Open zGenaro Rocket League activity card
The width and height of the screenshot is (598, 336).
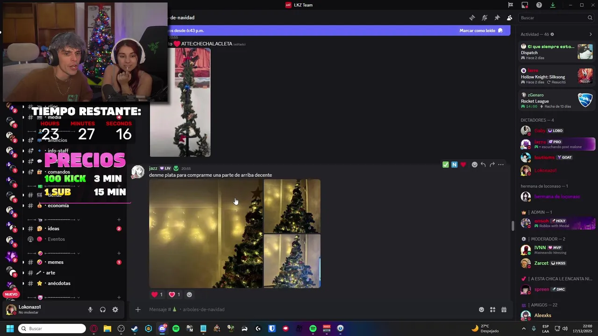point(557,101)
